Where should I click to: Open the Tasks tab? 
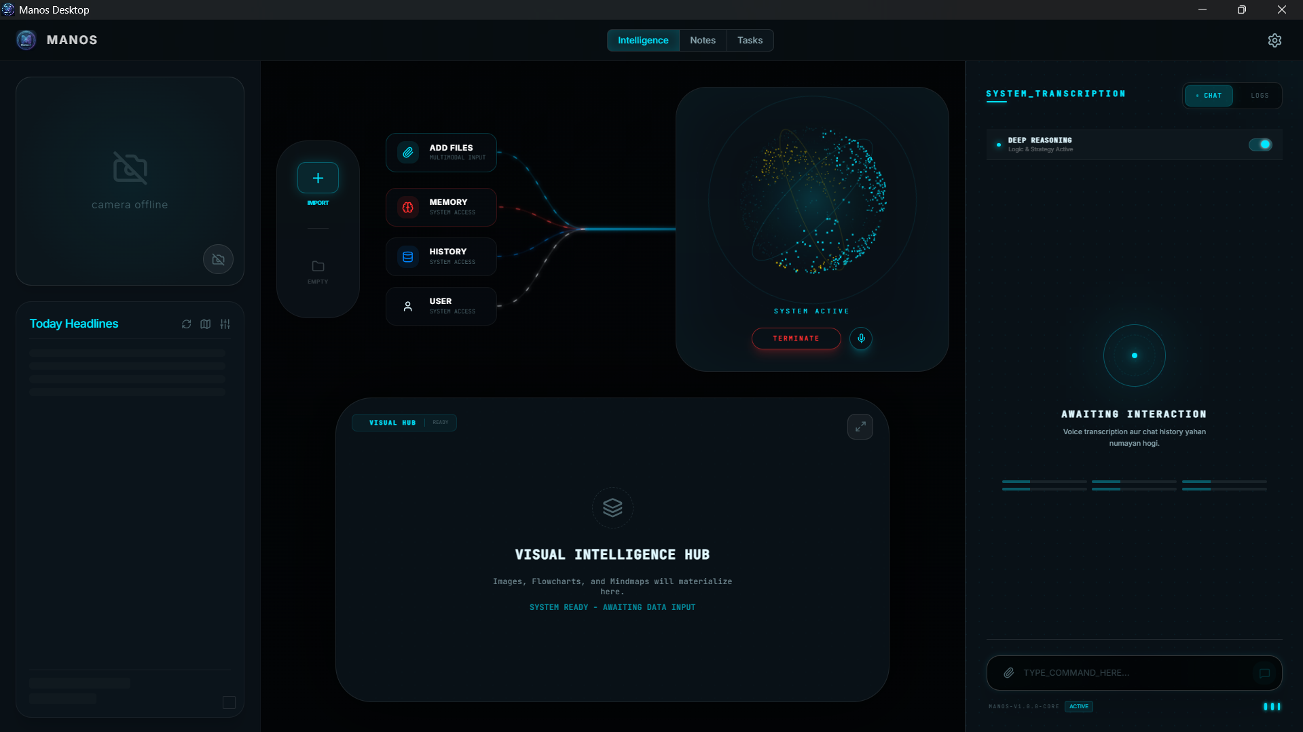tap(750, 40)
